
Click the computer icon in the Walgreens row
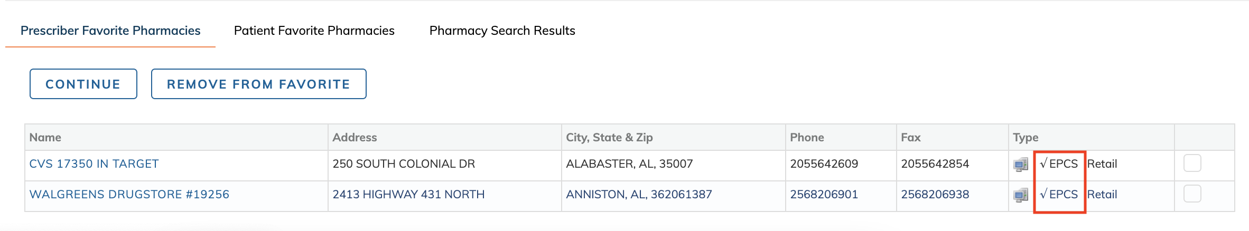click(1021, 195)
